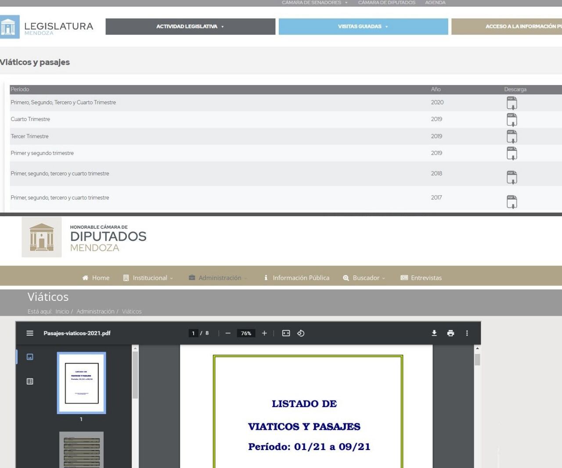Click the 'Primer y segundo trimestre' text

(x=42, y=153)
